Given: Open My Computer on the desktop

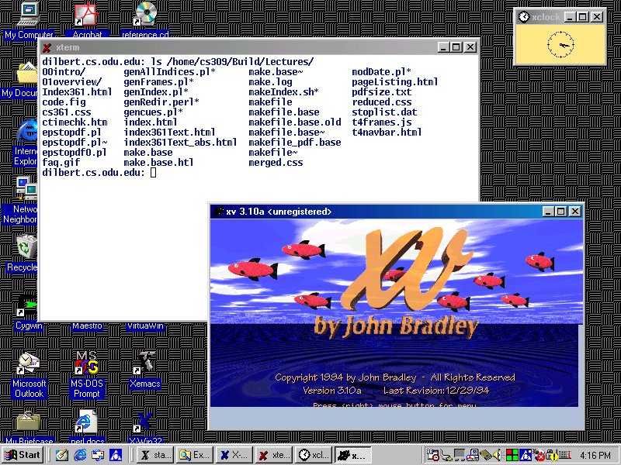Looking at the screenshot, I should click(28, 14).
